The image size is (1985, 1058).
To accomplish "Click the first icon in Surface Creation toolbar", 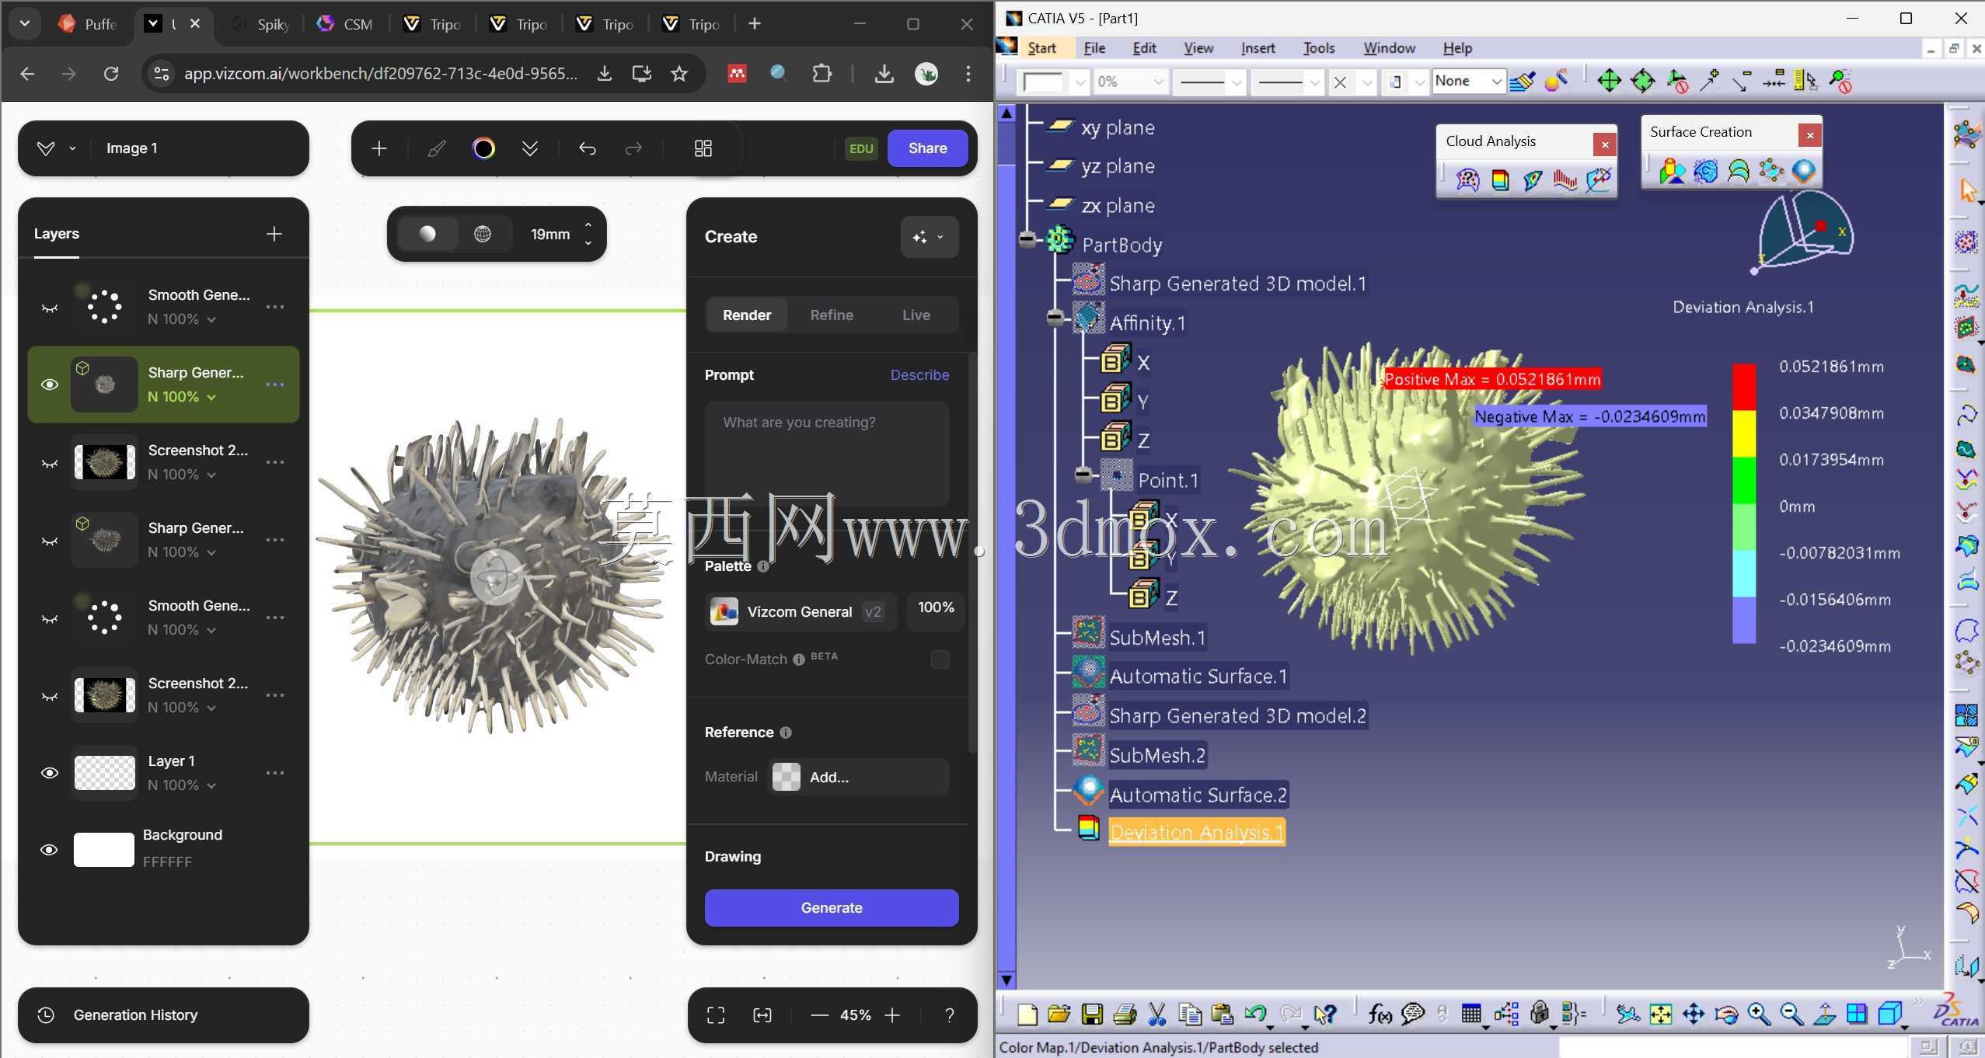I will coord(1673,171).
